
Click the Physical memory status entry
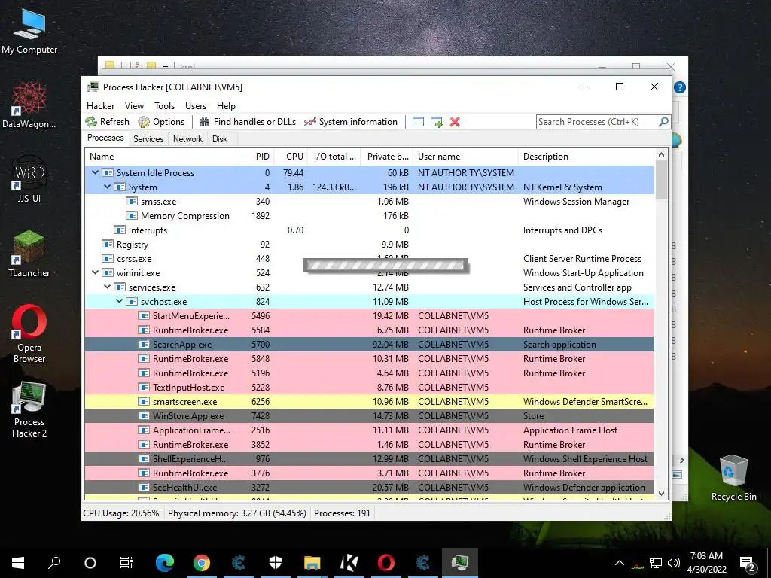(237, 513)
